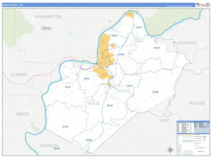Click the WIRT county label
Screen dimensions: 212x159
pos(164,121)
